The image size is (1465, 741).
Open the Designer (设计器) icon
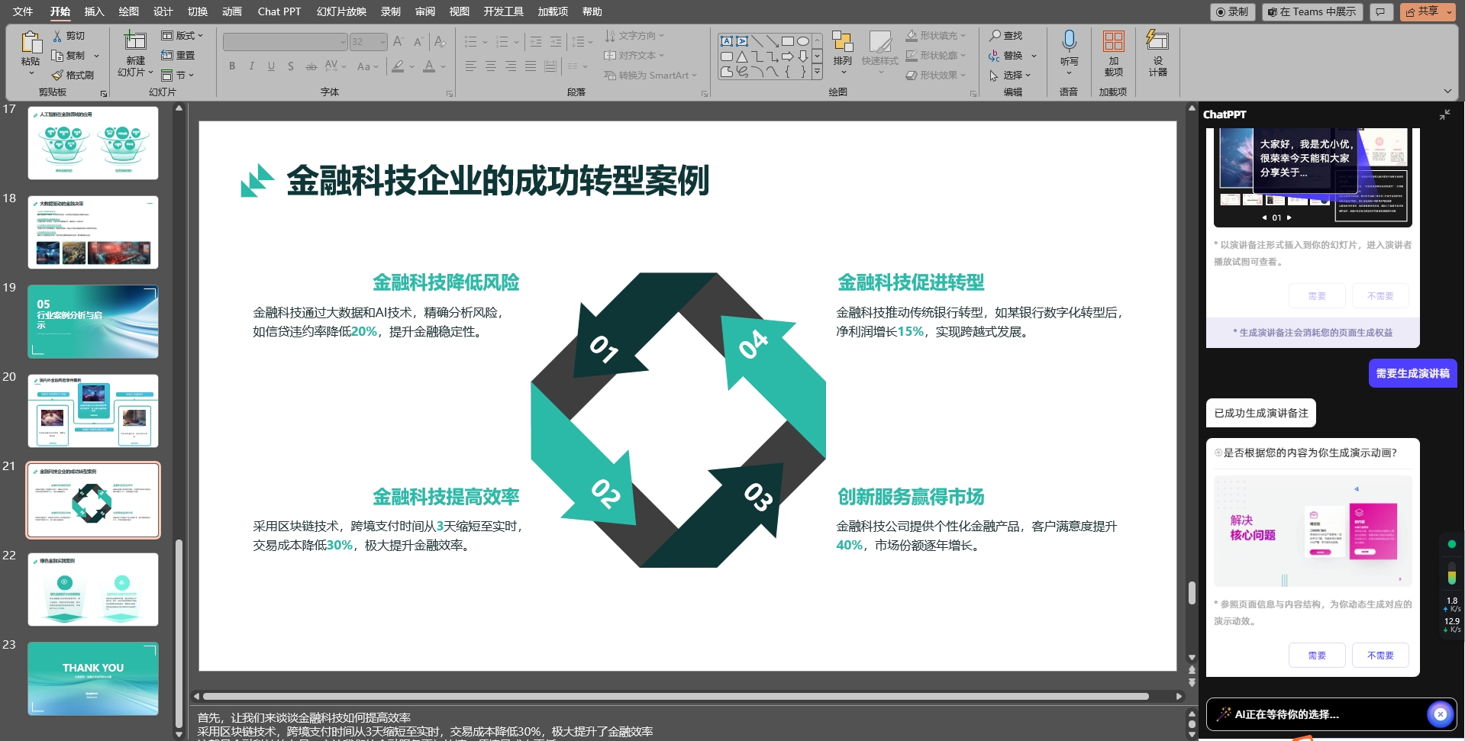click(1157, 41)
